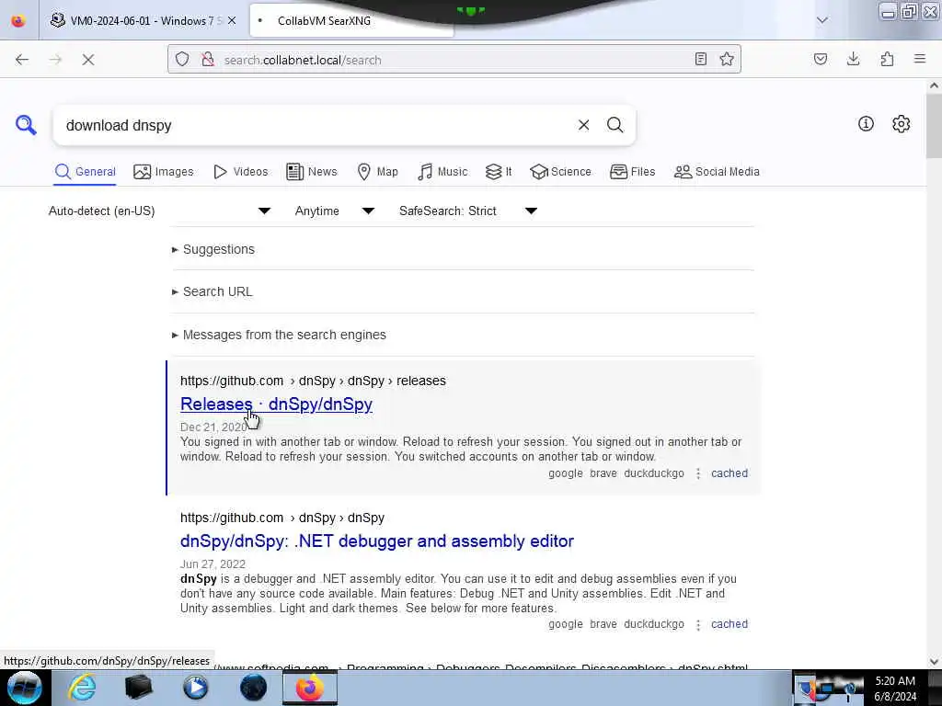Screen dimensions: 942x706
Task: Open the SafeSearch Strict dropdown
Action: pyautogui.click(x=468, y=211)
